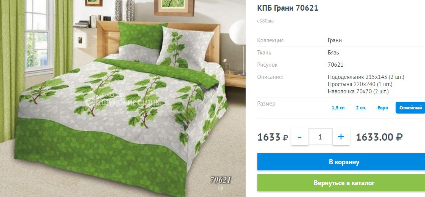425x197 pixels.
Task: Select the 1,5 сп size option
Action: point(338,108)
